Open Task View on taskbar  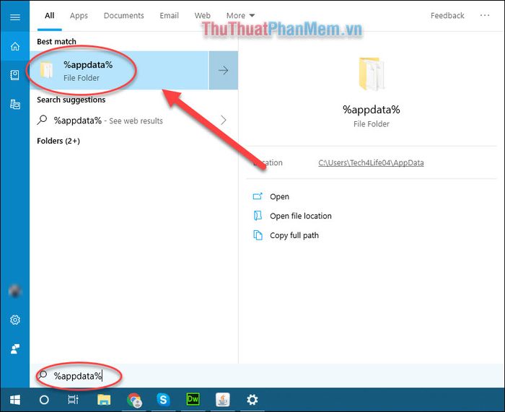coord(73,400)
